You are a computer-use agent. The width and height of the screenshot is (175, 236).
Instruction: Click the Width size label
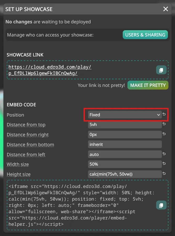[18, 164]
